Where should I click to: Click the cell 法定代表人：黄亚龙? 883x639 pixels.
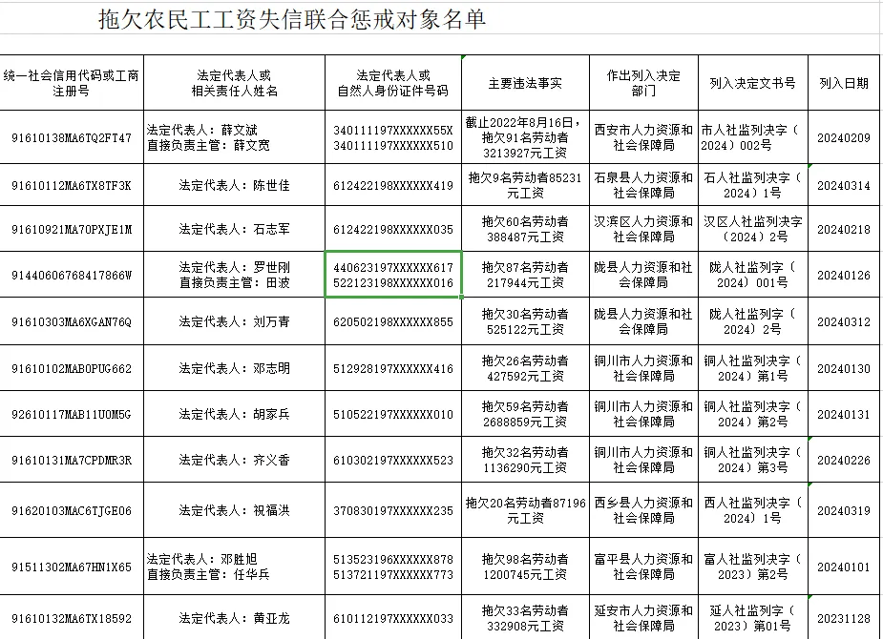(236, 616)
